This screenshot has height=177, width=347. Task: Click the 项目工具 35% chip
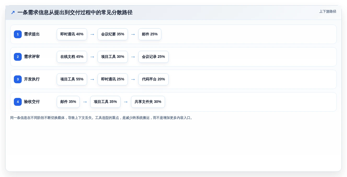105,102
